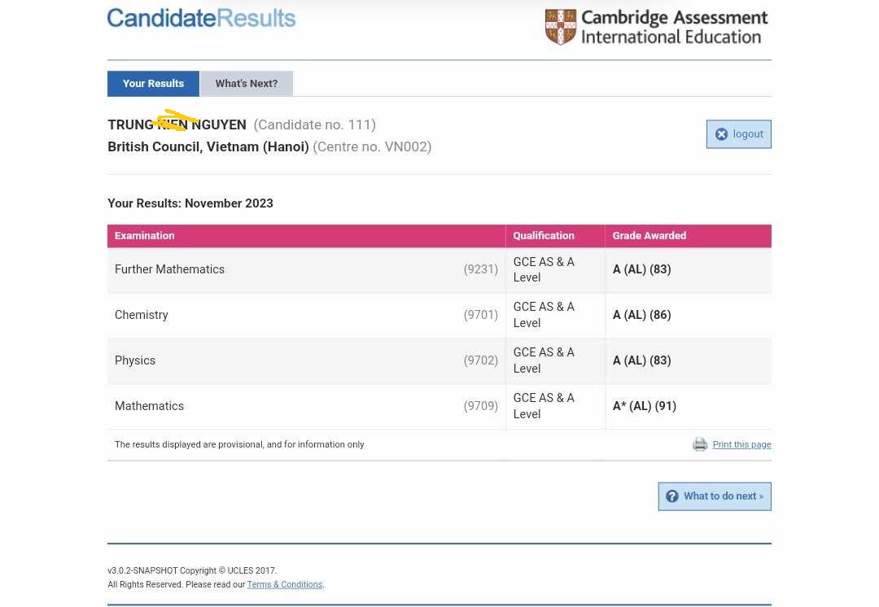
Task: Click the CandidateResults logo
Action: coord(201,19)
